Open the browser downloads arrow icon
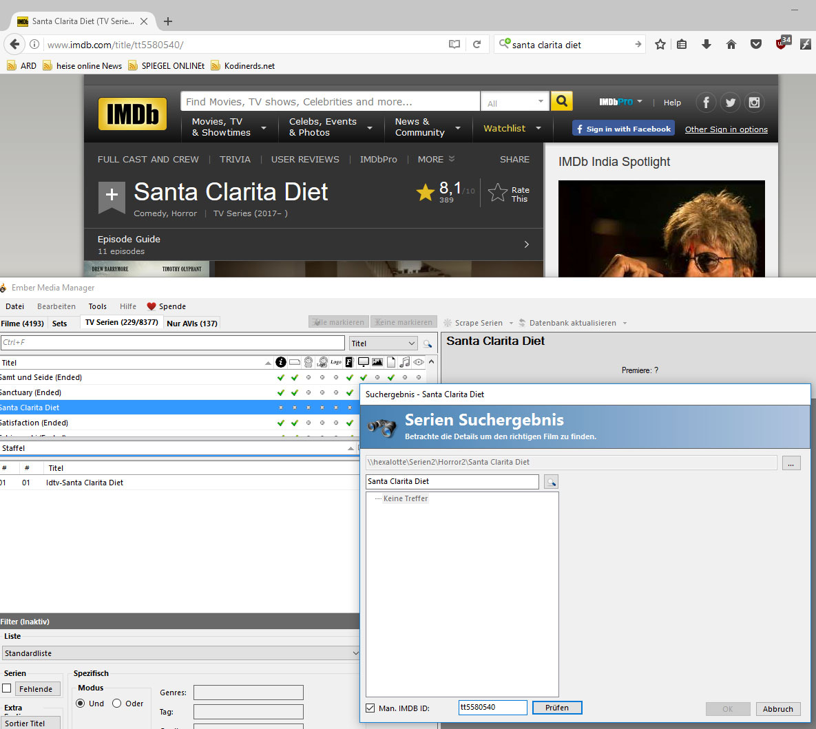 point(707,44)
